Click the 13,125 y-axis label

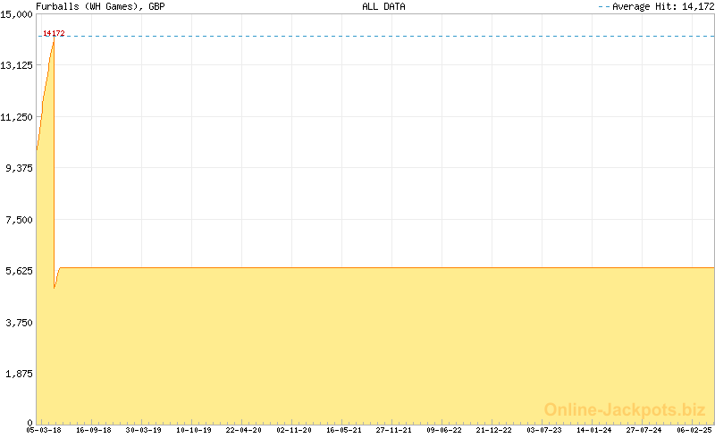17,66
